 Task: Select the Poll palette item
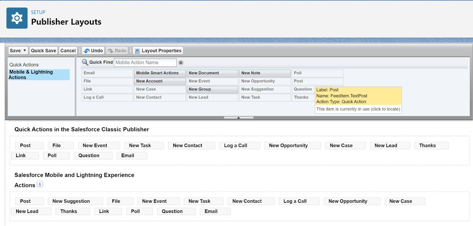click(x=318, y=73)
